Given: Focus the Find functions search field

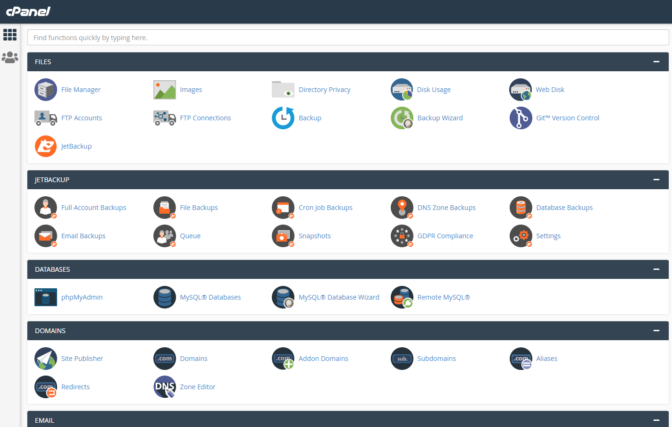Looking at the screenshot, I should pyautogui.click(x=348, y=38).
